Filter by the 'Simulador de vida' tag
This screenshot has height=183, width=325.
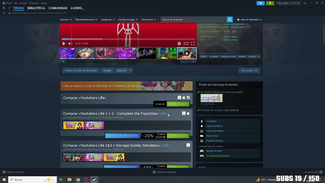click(228, 56)
